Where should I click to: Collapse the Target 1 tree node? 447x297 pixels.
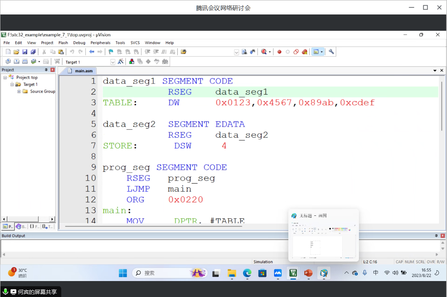(x=12, y=85)
